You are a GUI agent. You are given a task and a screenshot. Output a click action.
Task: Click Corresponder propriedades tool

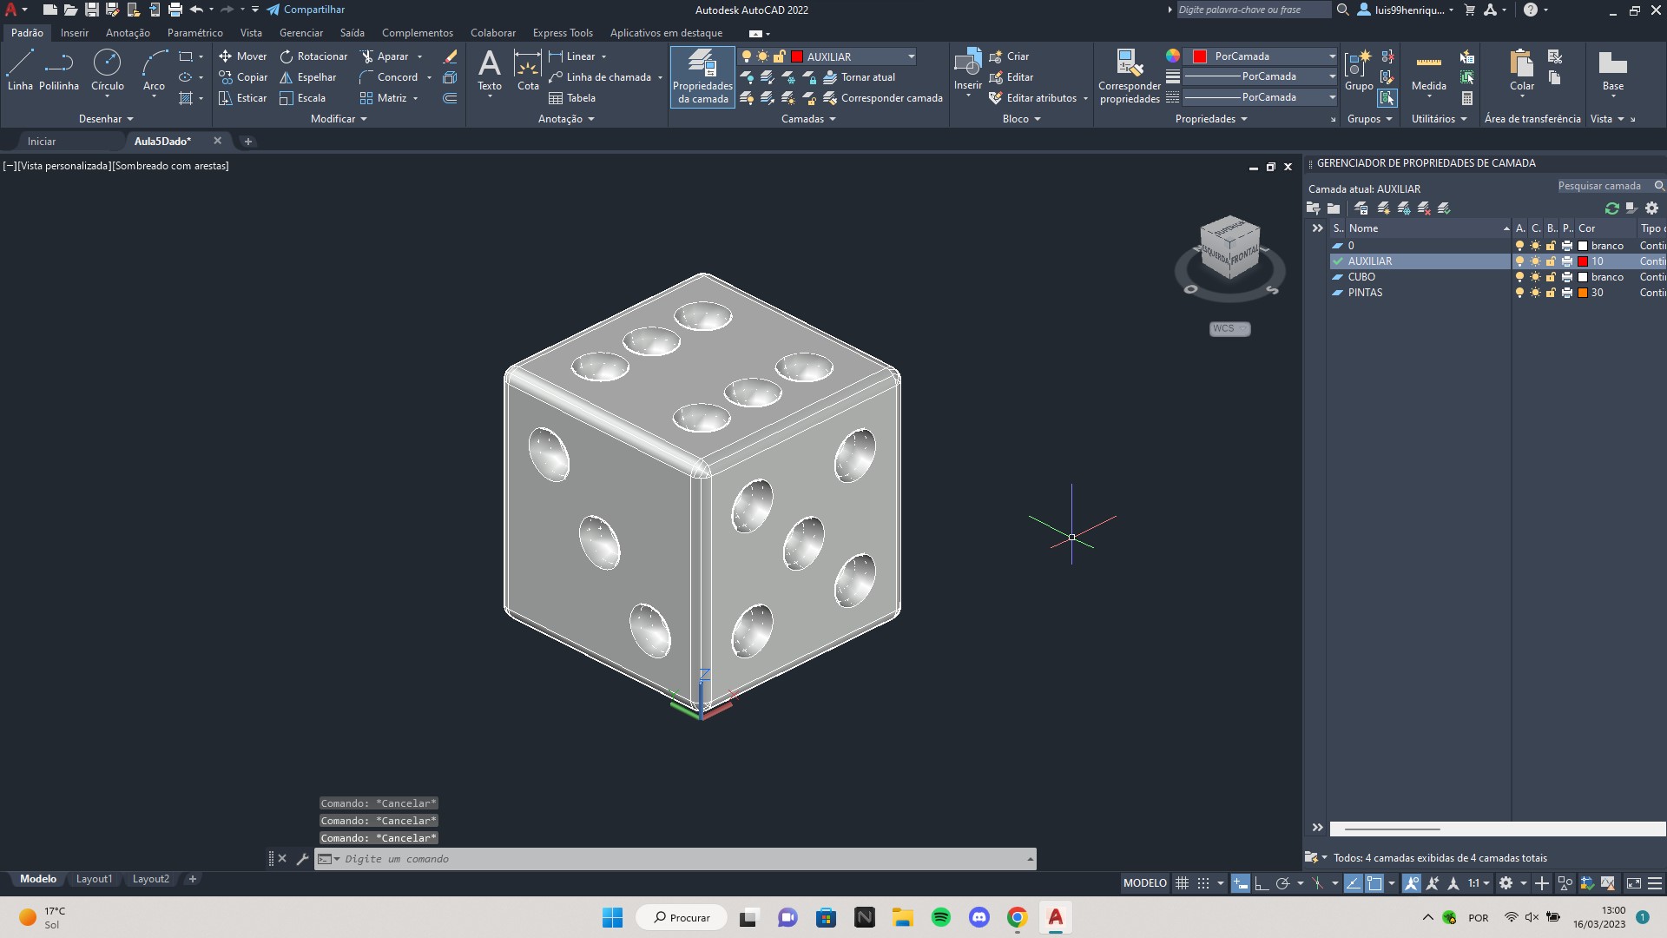1129,76
